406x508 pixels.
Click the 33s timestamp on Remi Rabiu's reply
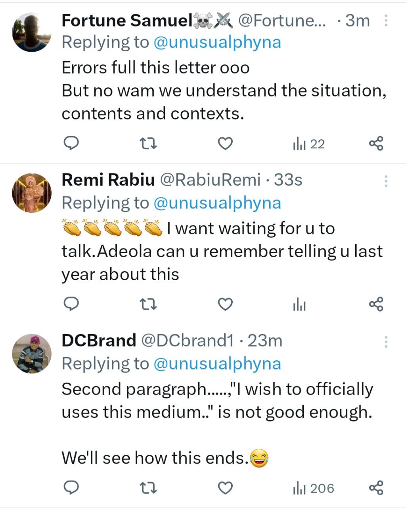click(287, 179)
